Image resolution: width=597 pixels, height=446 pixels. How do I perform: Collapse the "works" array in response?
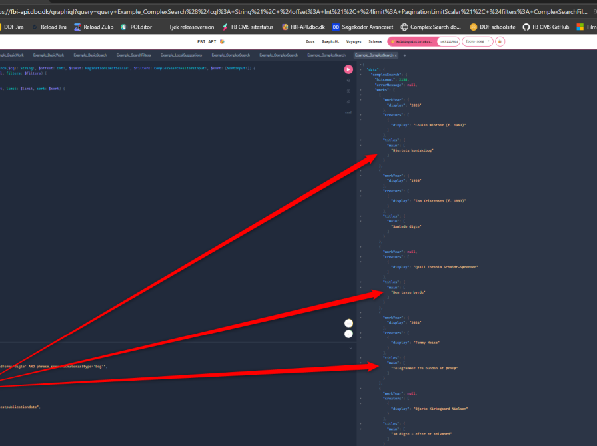coord(360,90)
